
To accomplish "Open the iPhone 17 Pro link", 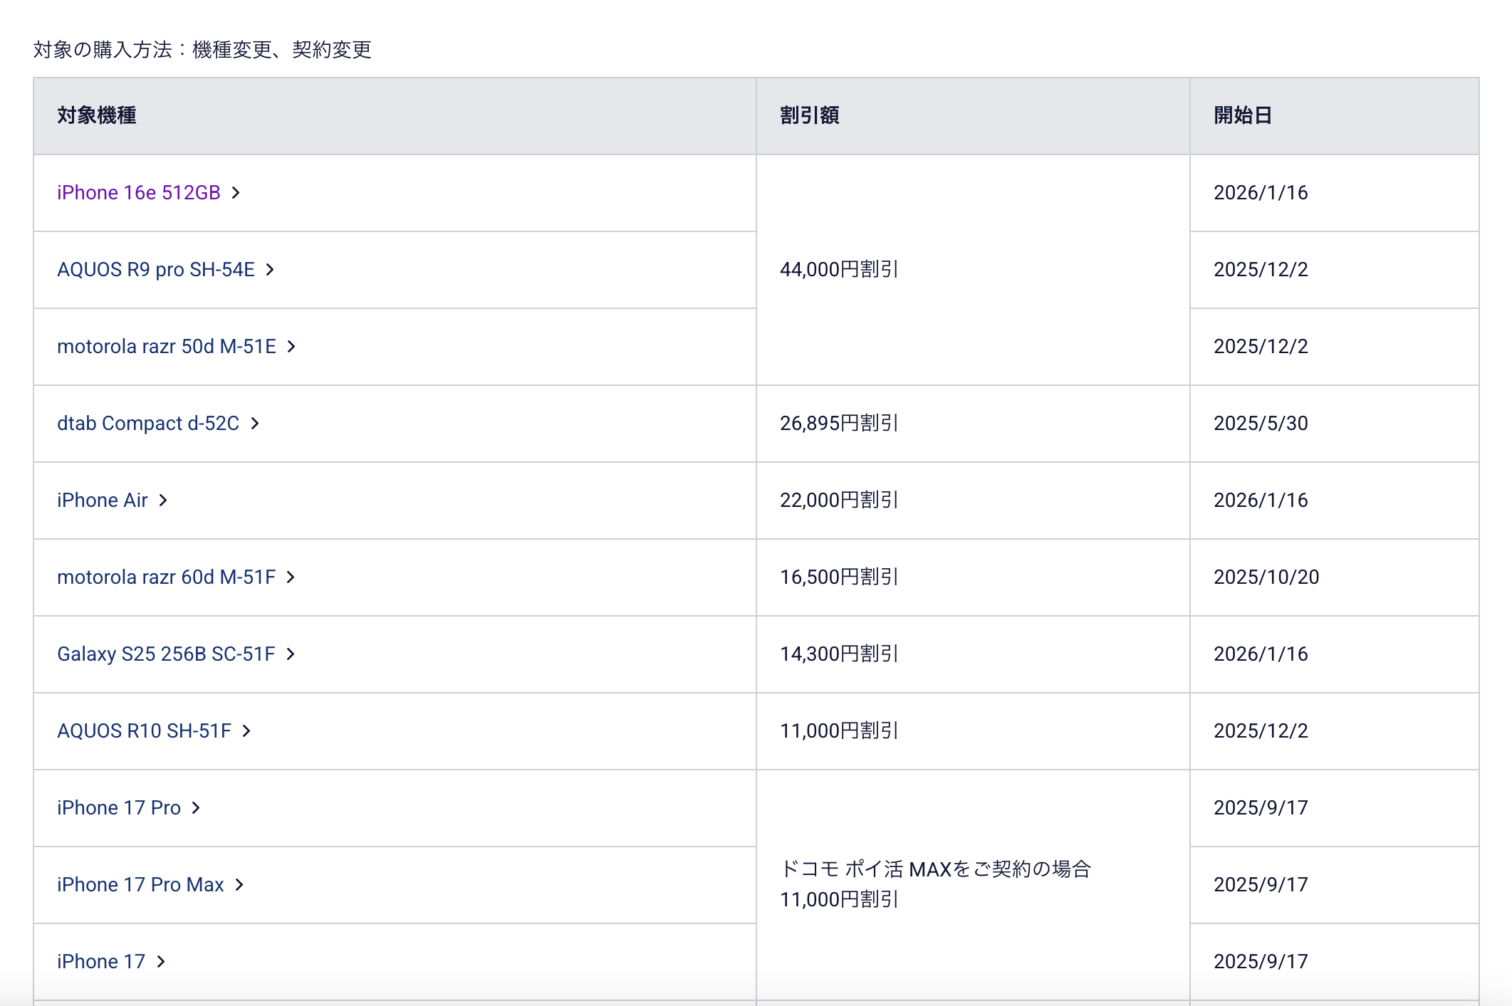I will tap(118, 808).
